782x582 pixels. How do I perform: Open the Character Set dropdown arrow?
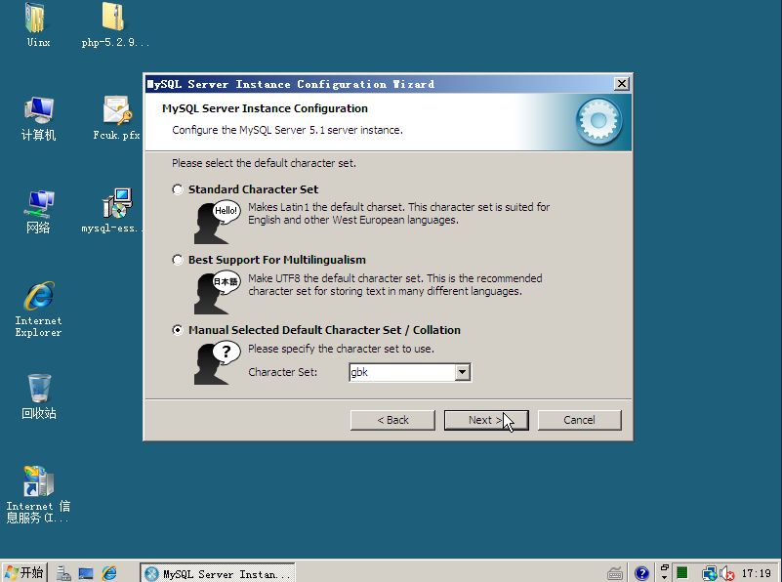point(463,372)
